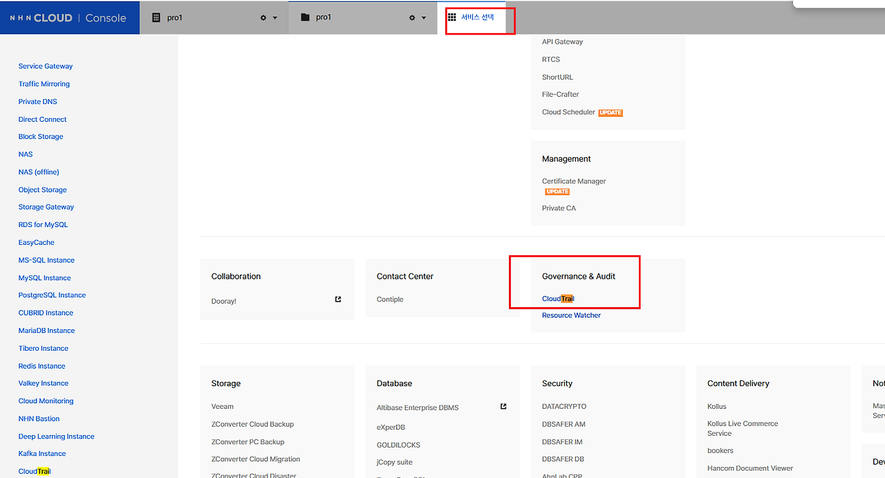Open NHN Bastion in the sidebar
Image resolution: width=885 pixels, height=478 pixels.
pyautogui.click(x=39, y=419)
